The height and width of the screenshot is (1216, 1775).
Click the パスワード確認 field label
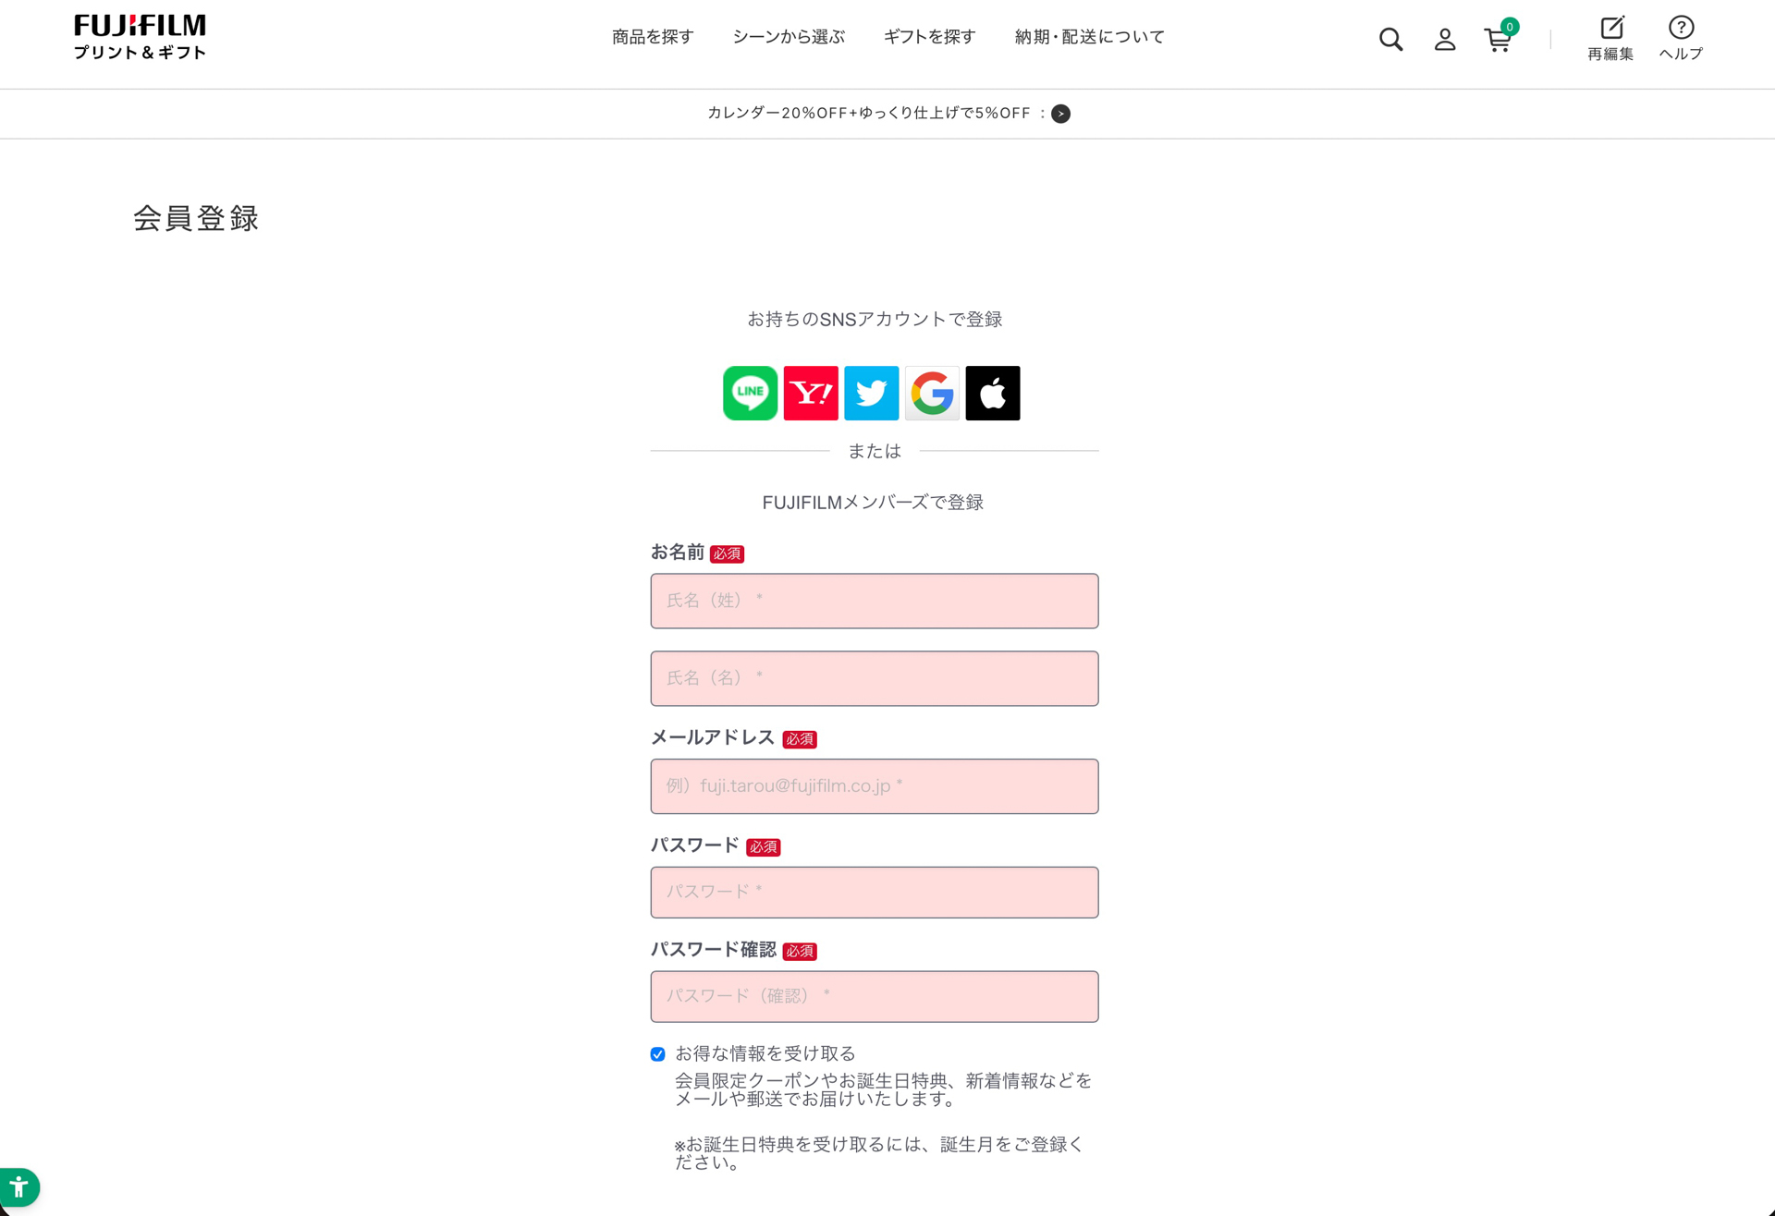[x=714, y=950]
